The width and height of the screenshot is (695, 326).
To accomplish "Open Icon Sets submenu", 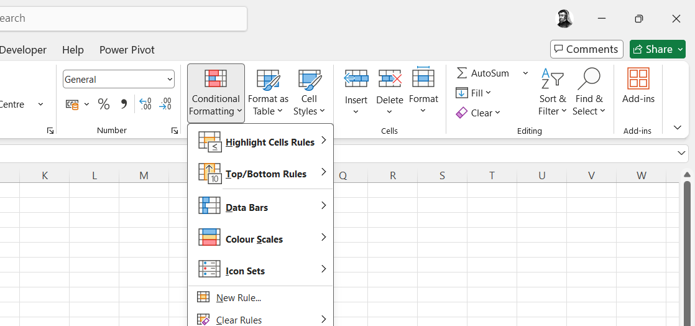I will click(260, 271).
